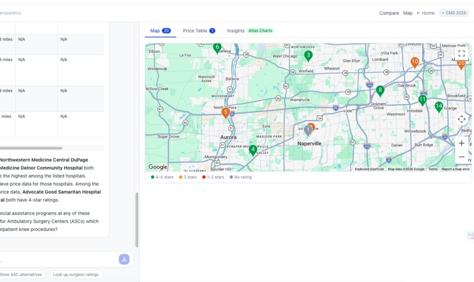The width and height of the screenshot is (474, 282).
Task: Click Map in top navigation
Action: tap(408, 13)
